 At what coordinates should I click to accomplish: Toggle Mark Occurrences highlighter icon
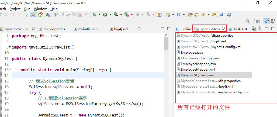coord(62,15)
